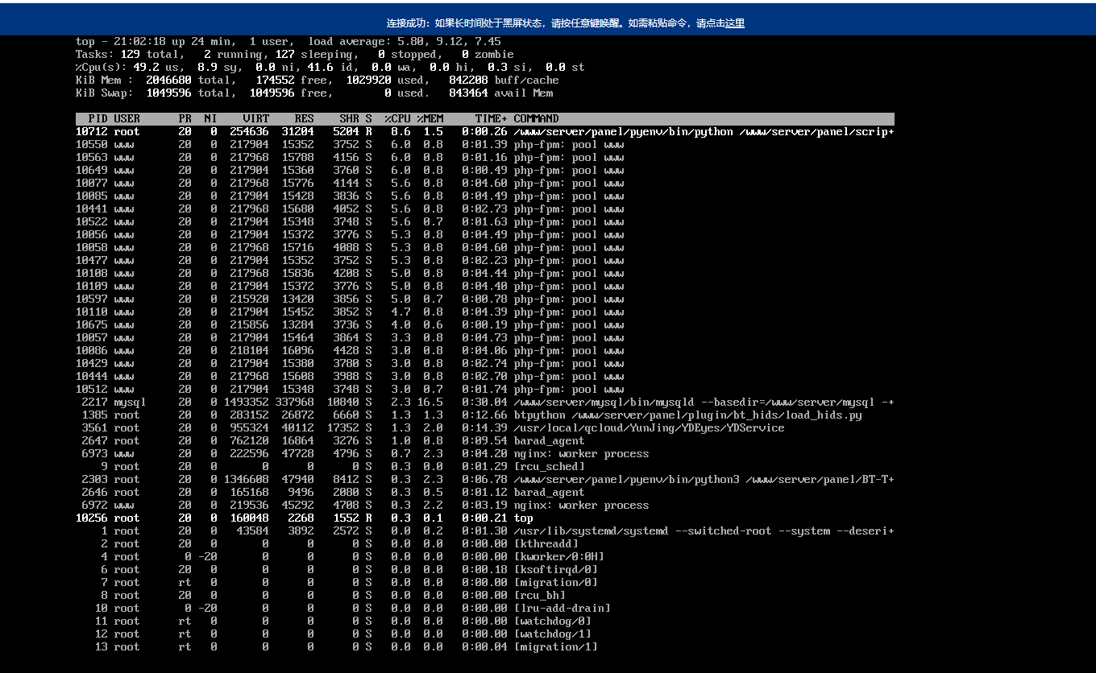This screenshot has width=1096, height=673.
Task: Click PID 10512 in the process list
Action: coord(91,389)
